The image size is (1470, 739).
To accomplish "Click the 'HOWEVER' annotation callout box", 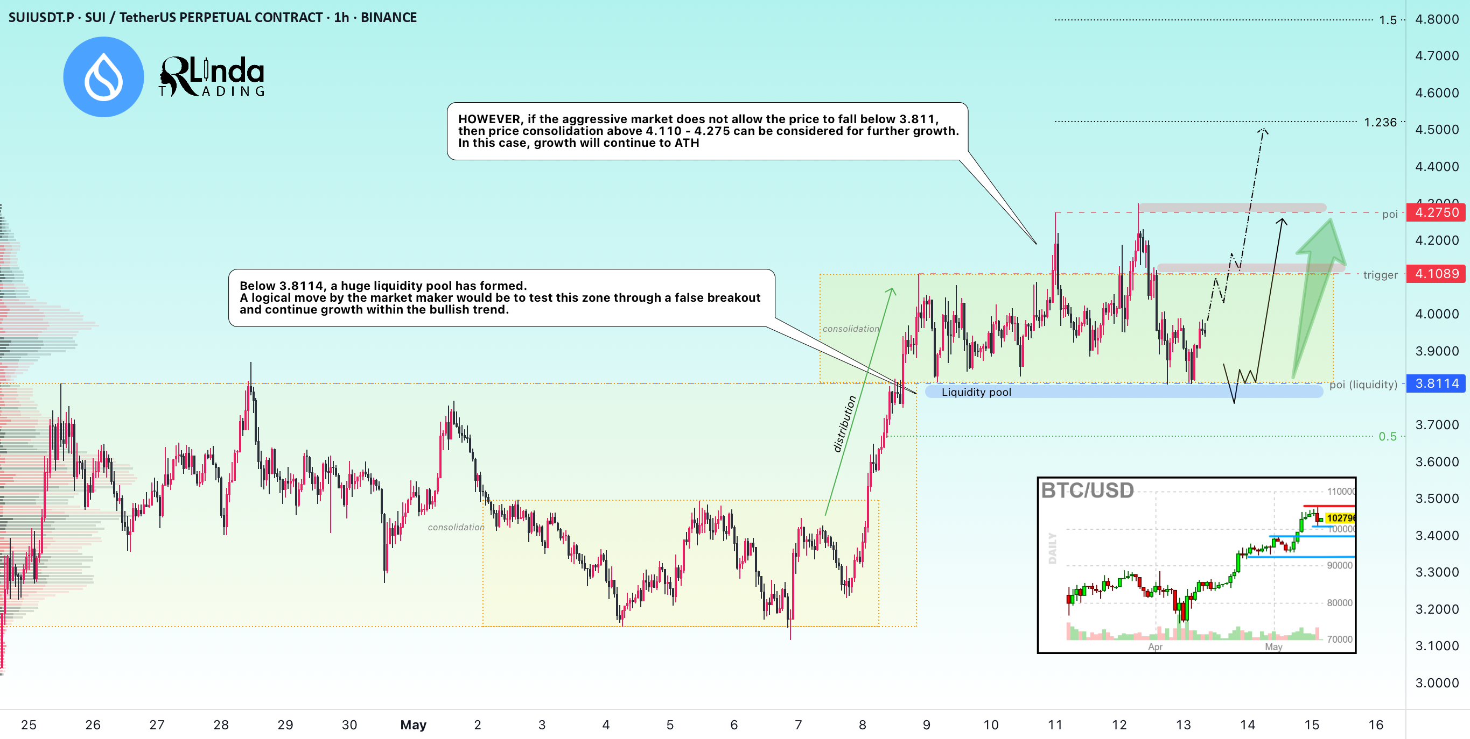I will click(708, 131).
